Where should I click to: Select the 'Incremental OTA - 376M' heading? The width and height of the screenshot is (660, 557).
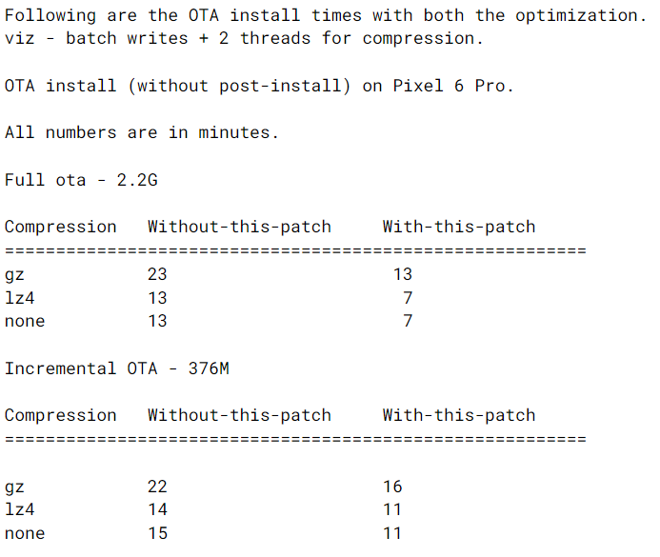point(116,368)
